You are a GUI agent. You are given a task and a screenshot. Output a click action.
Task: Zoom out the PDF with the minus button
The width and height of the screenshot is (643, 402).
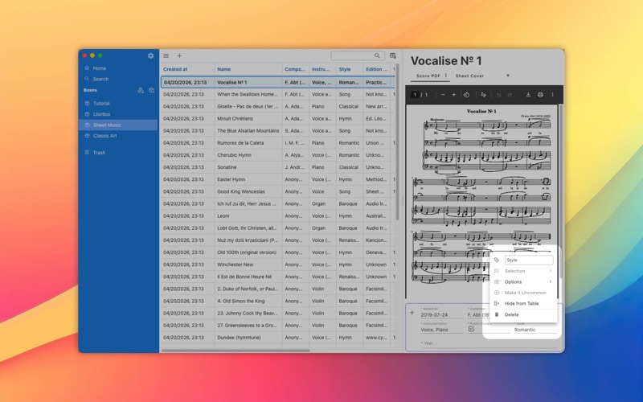[443, 95]
